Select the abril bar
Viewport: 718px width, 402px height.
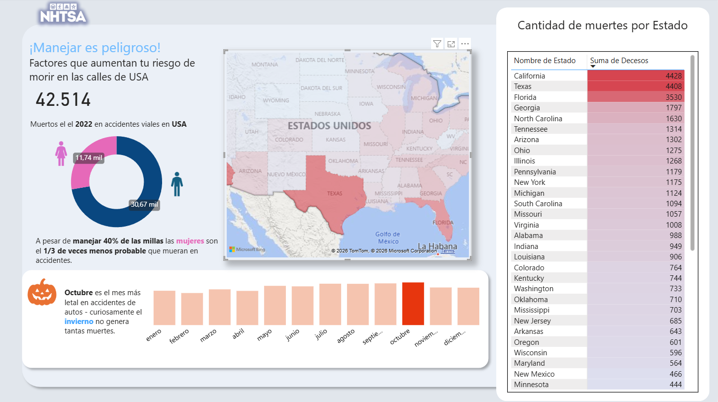(x=247, y=308)
